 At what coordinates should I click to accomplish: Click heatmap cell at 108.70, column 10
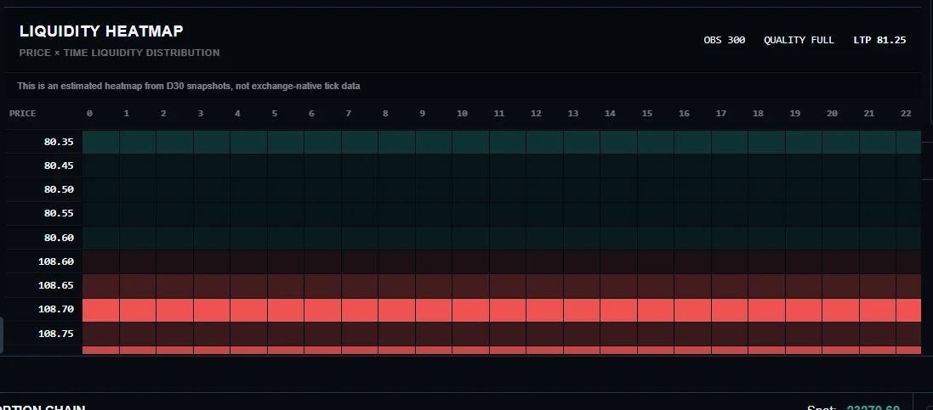(x=470, y=310)
